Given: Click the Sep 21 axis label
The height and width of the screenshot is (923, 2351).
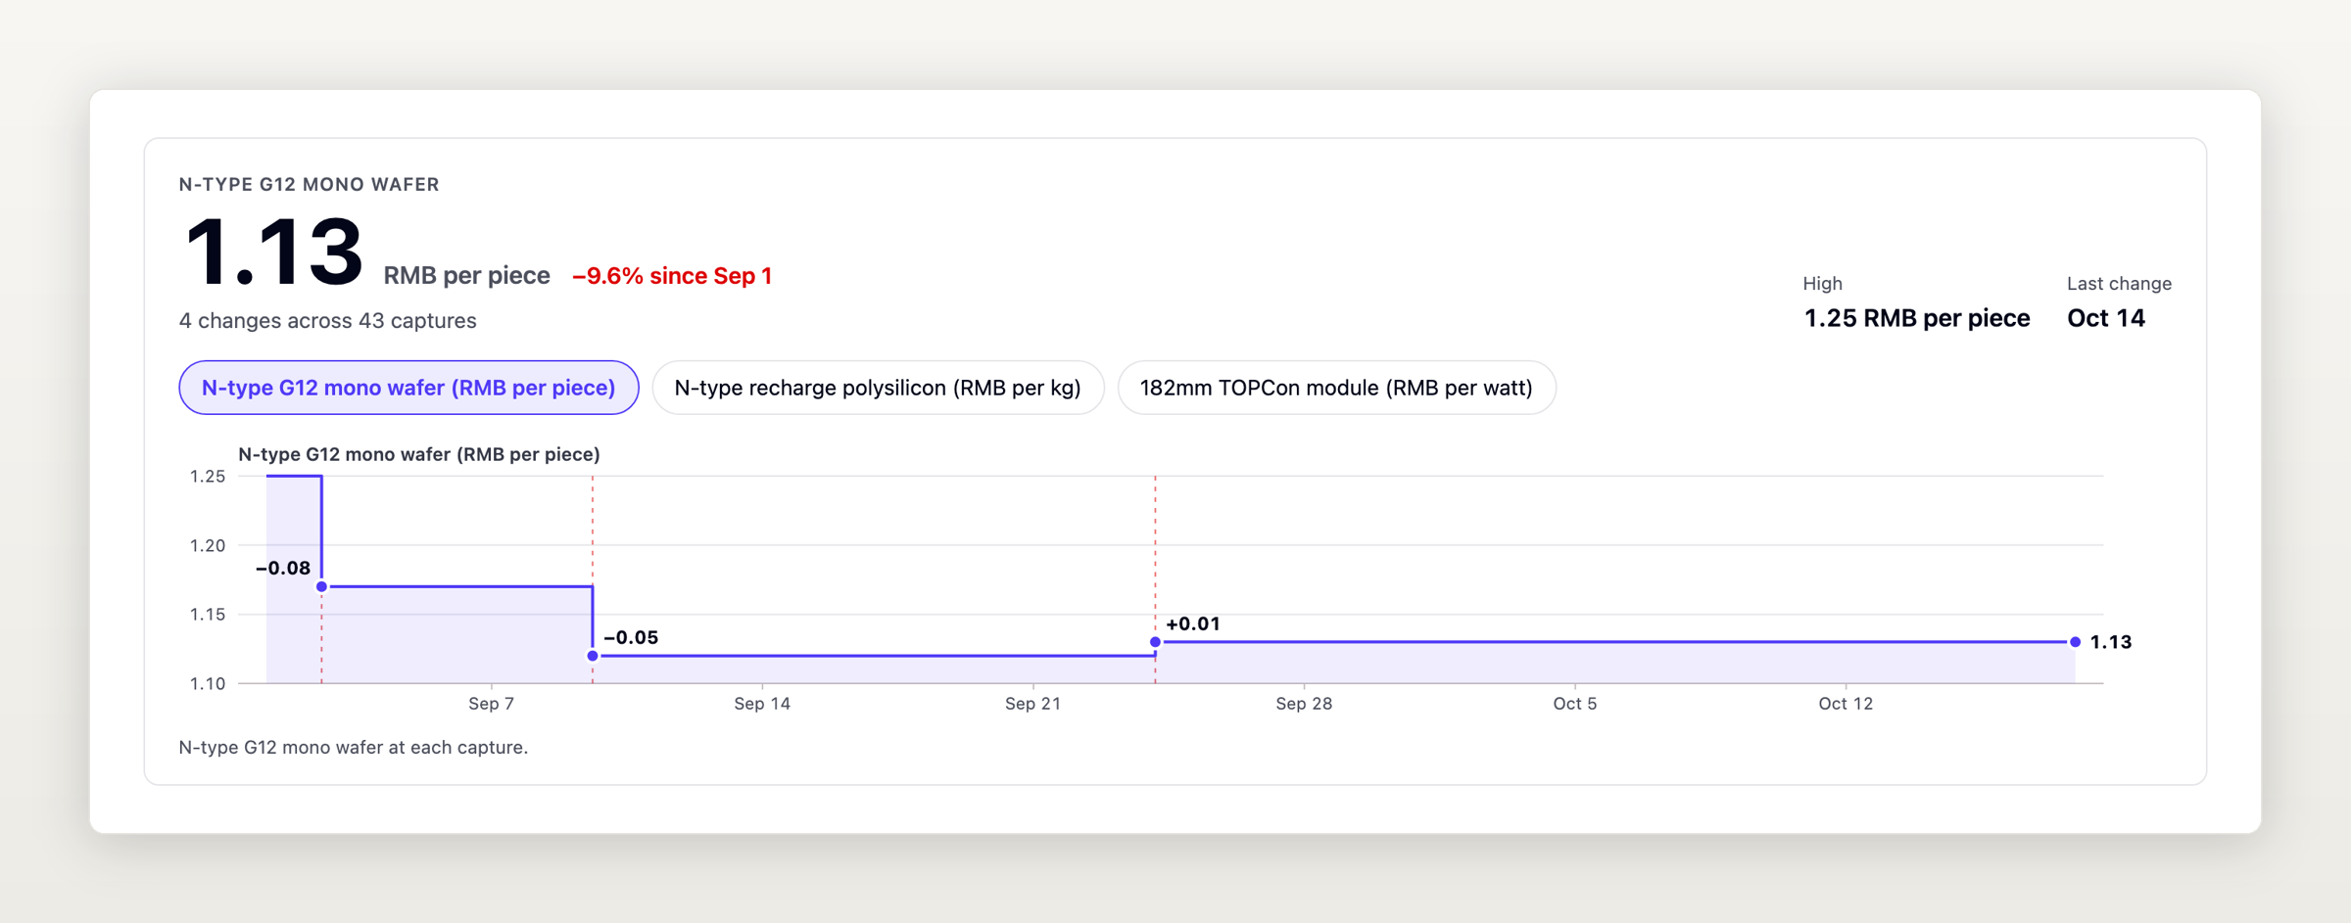Looking at the screenshot, I should coord(1032,704).
